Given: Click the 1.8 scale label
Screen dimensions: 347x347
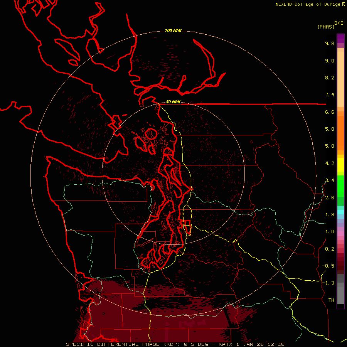Looking at the screenshot, I should [x=330, y=215].
